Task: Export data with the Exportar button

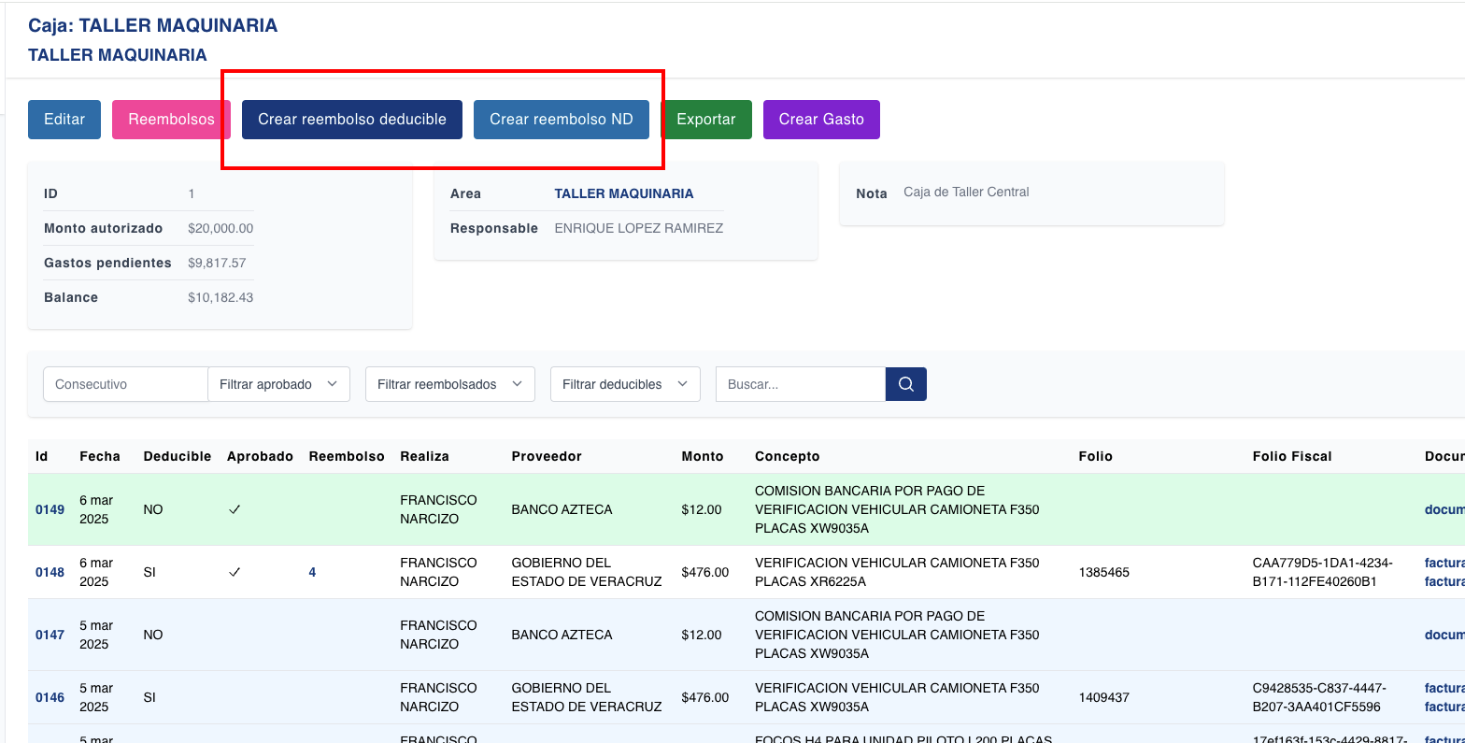Action: point(706,120)
